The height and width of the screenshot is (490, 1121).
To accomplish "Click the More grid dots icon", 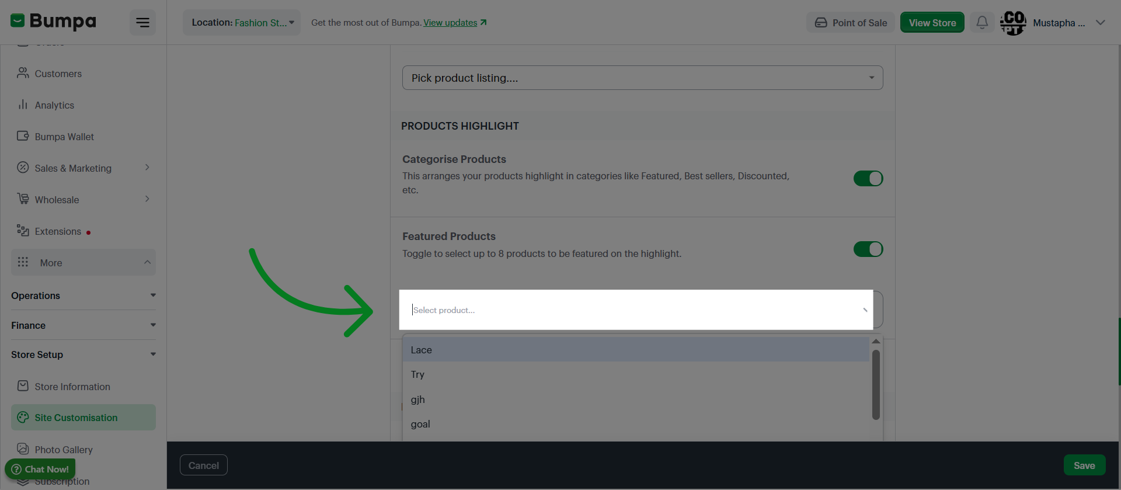I will [23, 262].
